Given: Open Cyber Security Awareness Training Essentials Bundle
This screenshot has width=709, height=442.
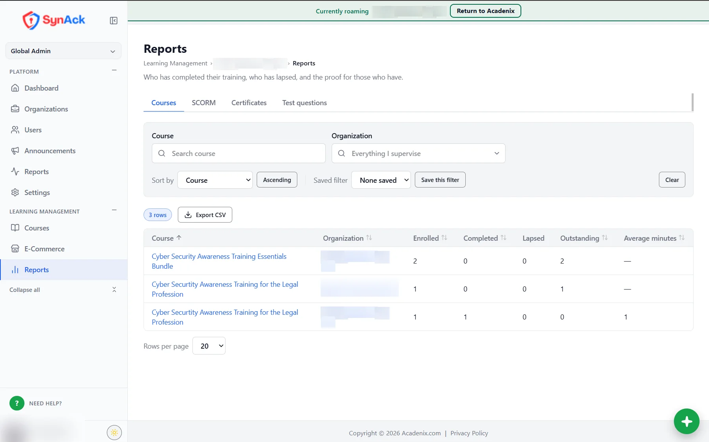Looking at the screenshot, I should 219,261.
